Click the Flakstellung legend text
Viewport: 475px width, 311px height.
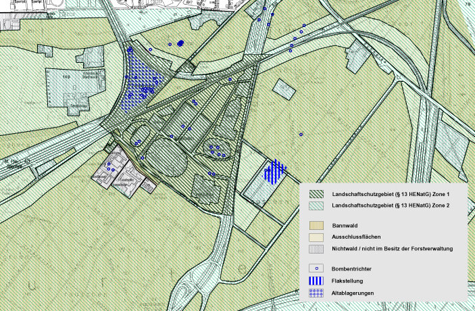[x=349, y=281]
